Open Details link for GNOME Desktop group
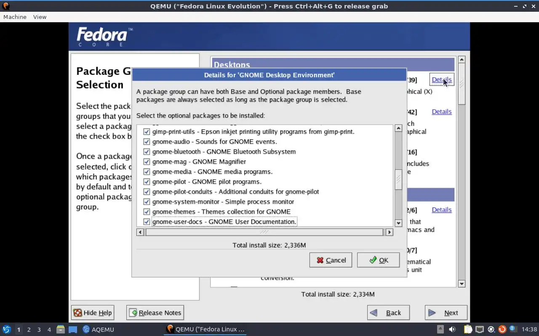The height and width of the screenshot is (336, 539). point(442,79)
